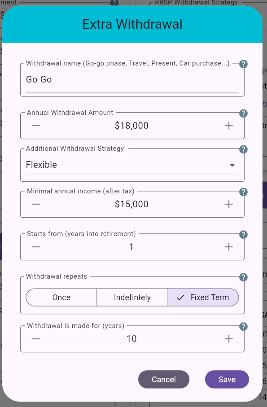Click the Flexible dropdown arrow
The width and height of the screenshot is (267, 407).
click(232, 165)
